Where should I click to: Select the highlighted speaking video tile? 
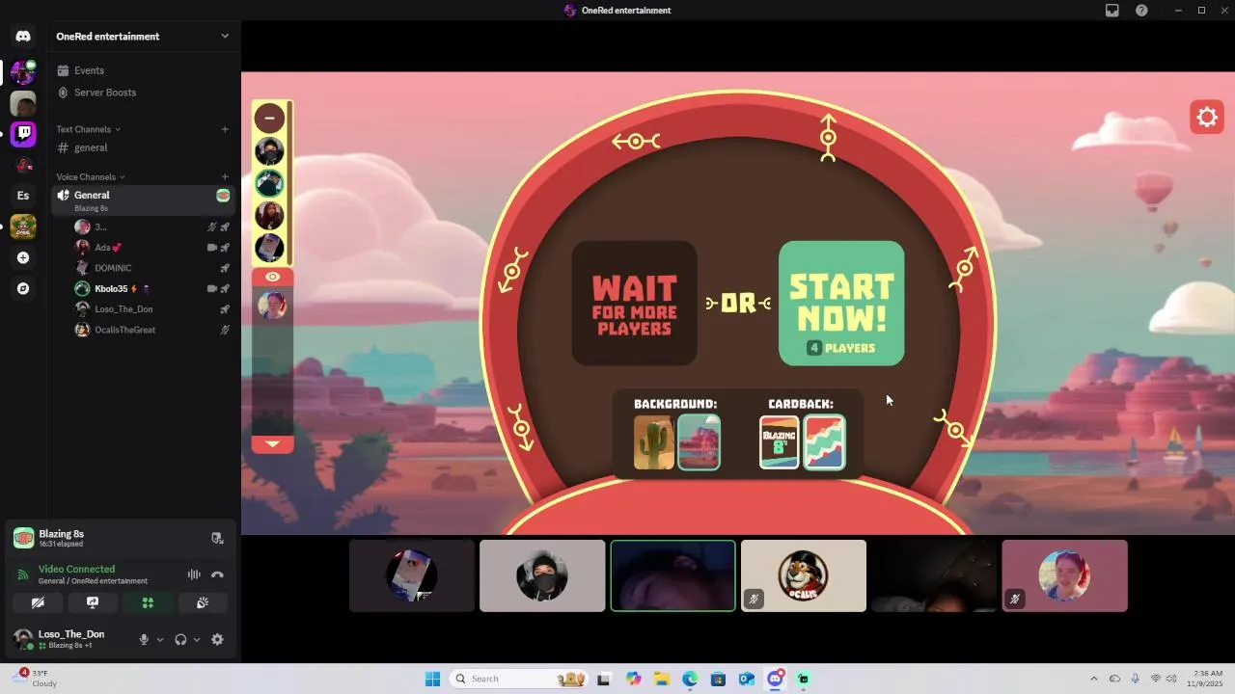(x=673, y=575)
